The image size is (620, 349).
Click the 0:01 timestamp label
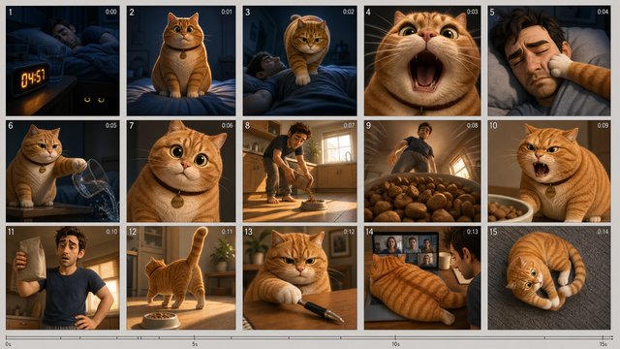227,12
